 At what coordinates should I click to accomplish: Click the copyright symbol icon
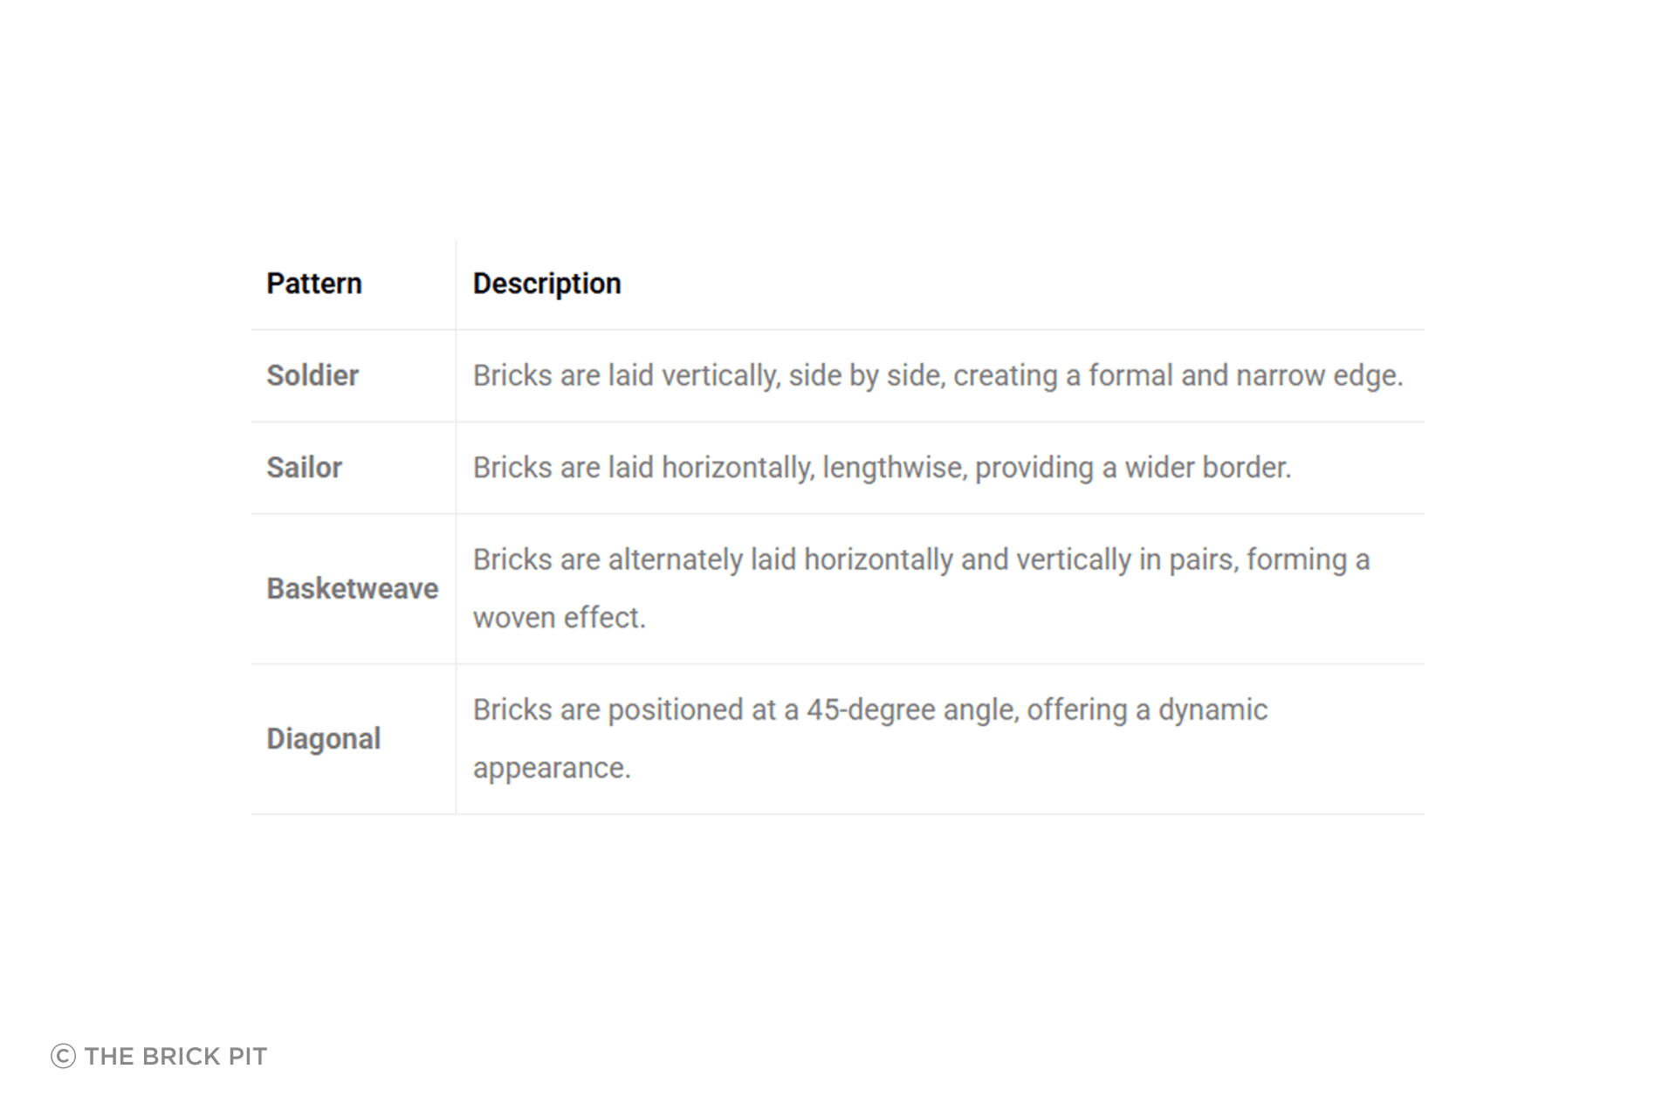tap(64, 1056)
